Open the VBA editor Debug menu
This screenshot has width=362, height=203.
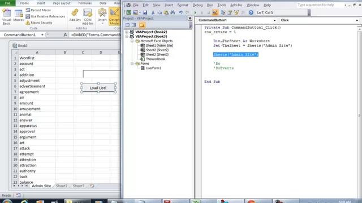click(197, 5)
